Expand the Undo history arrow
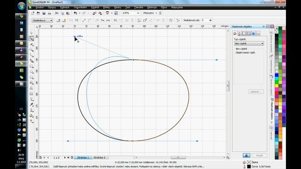 [79, 13]
